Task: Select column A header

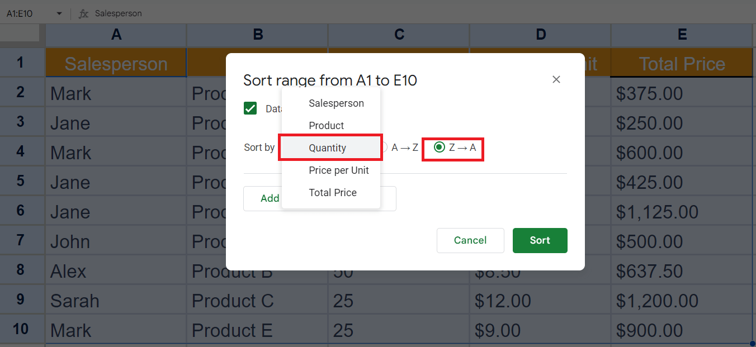Action: tap(116, 34)
